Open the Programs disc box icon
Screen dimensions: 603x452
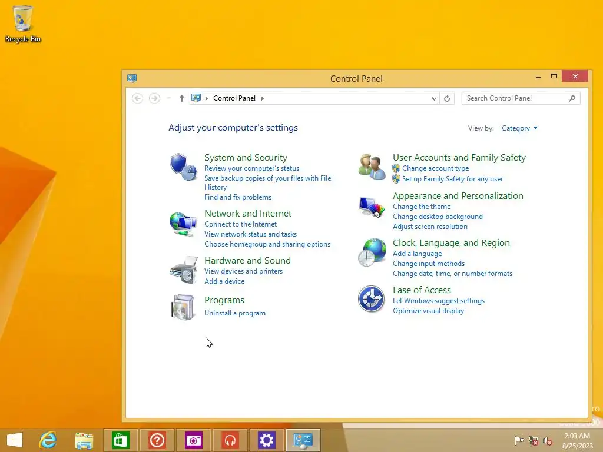click(183, 307)
